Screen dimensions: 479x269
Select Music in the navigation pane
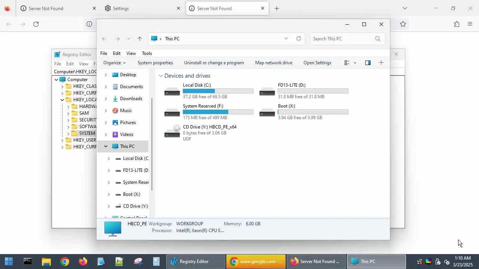(126, 111)
